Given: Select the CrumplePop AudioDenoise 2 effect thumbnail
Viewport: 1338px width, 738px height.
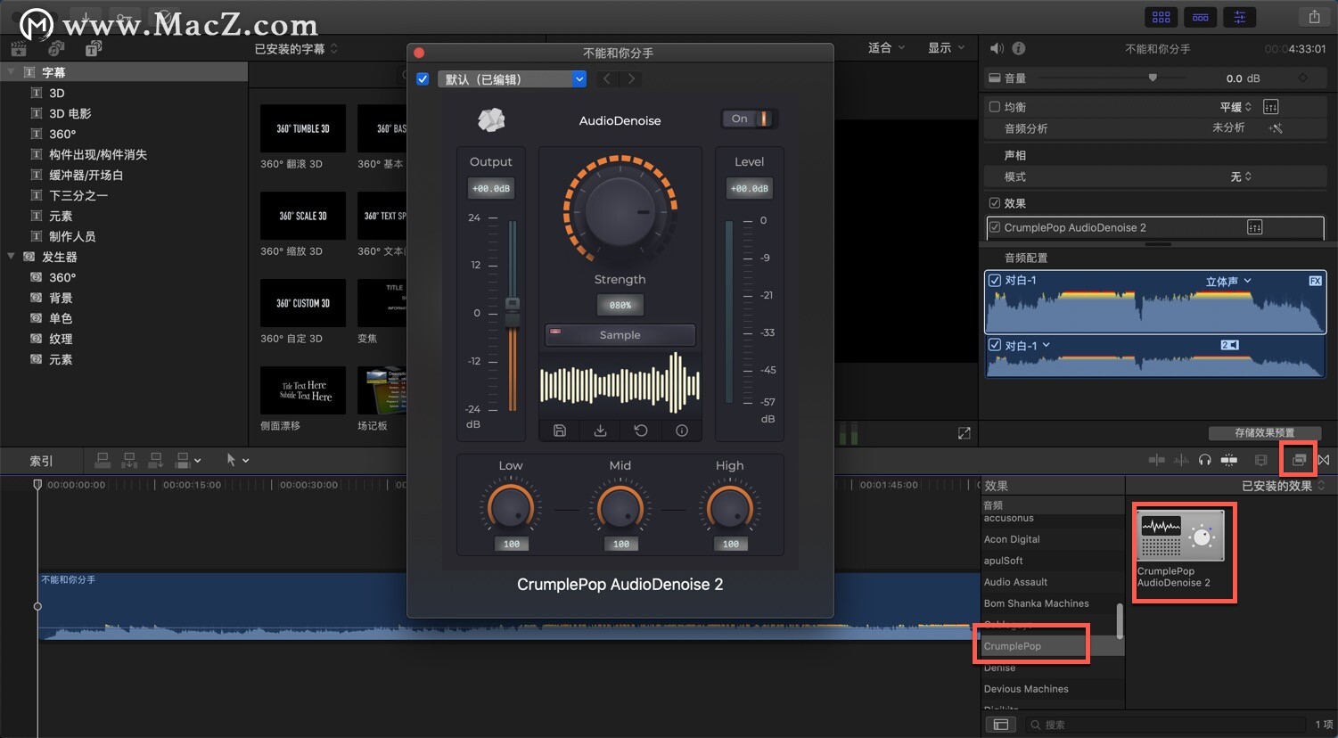Looking at the screenshot, I should [1181, 536].
